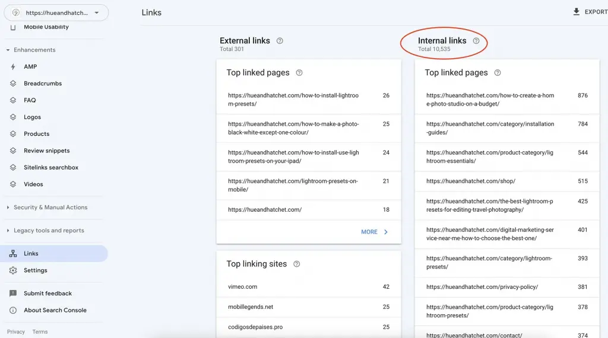Click the EXPORT button
608x338 pixels.
(590, 12)
